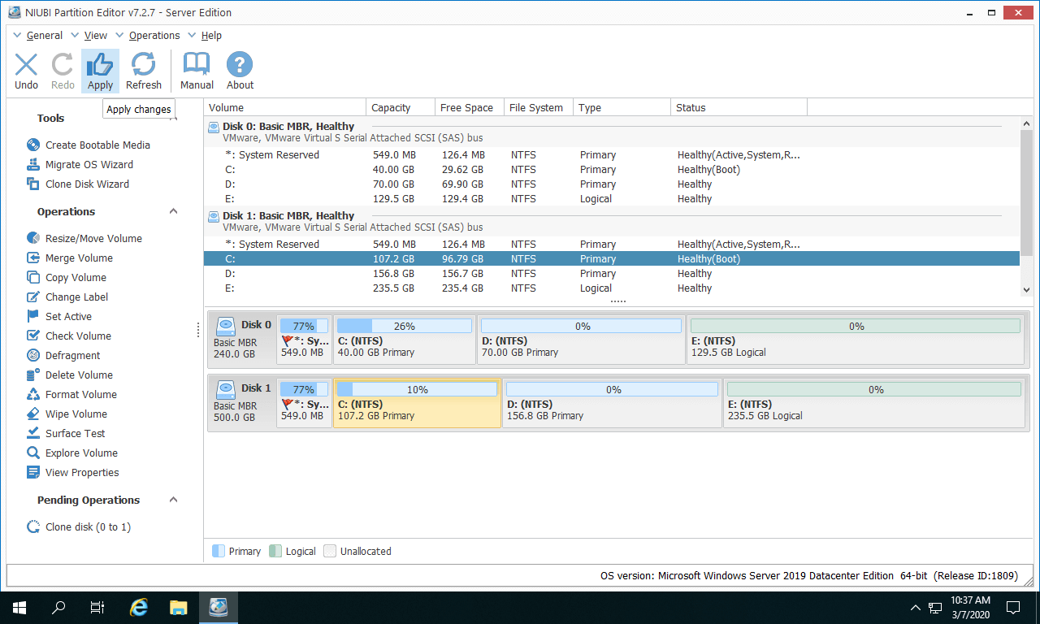Start the Clone Disk Wizard
This screenshot has height=624, width=1040.
[x=87, y=184]
